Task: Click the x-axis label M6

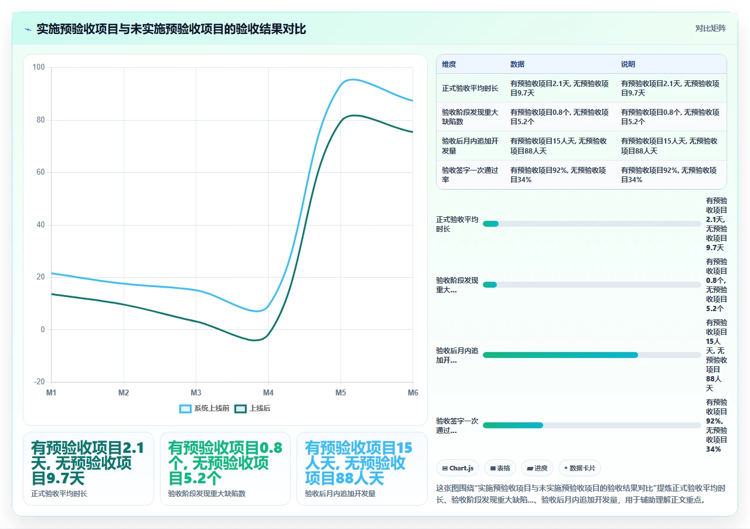Action: coord(413,393)
